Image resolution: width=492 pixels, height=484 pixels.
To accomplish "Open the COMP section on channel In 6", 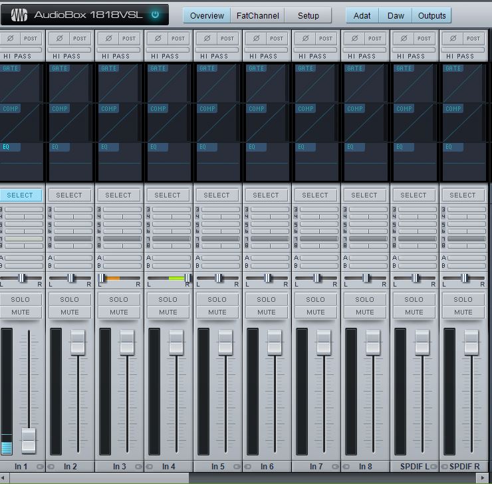I will click(257, 108).
